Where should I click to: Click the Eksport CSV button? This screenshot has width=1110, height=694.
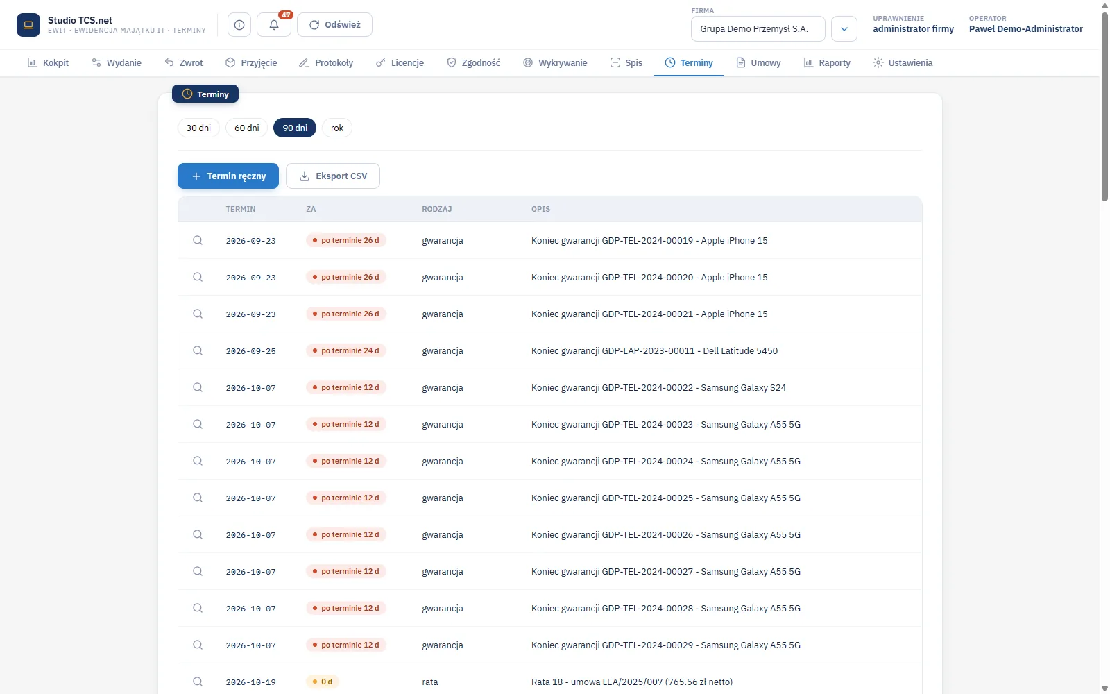pos(333,176)
